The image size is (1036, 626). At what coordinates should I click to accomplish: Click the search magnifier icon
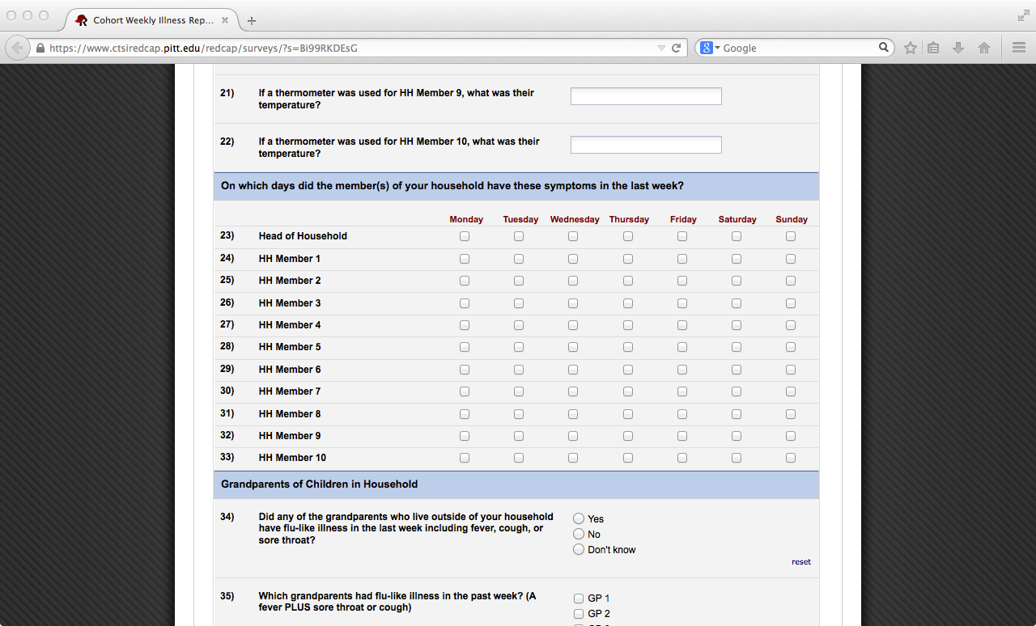[884, 48]
